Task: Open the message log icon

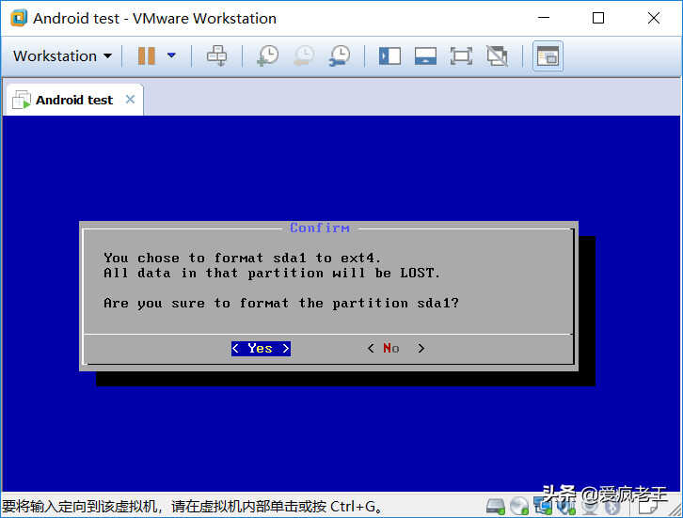Action: tap(647, 506)
